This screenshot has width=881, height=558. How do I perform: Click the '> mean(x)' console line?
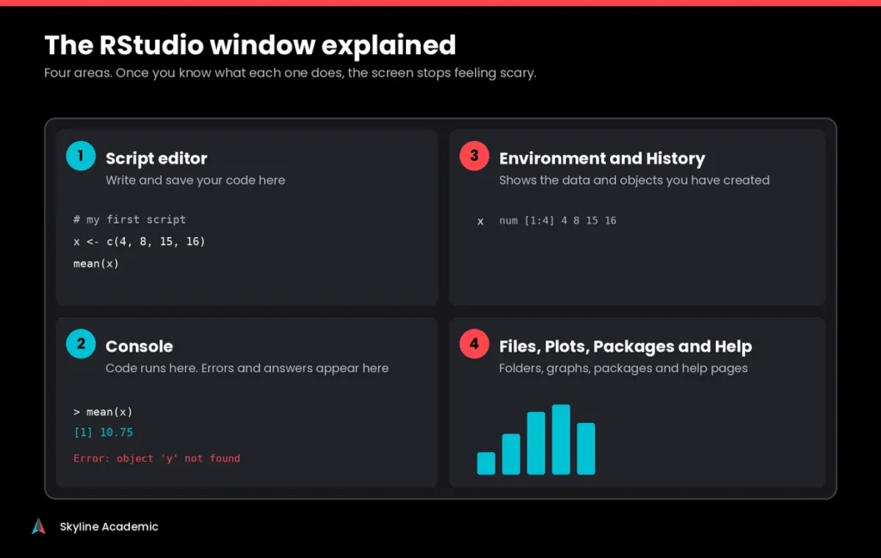103,412
